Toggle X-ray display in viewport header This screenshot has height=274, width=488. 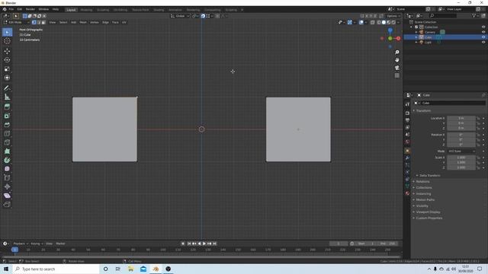[x=373, y=22]
